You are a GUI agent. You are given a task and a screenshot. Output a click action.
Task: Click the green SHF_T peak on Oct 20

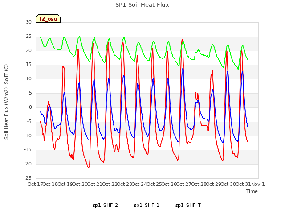coord(79,36)
